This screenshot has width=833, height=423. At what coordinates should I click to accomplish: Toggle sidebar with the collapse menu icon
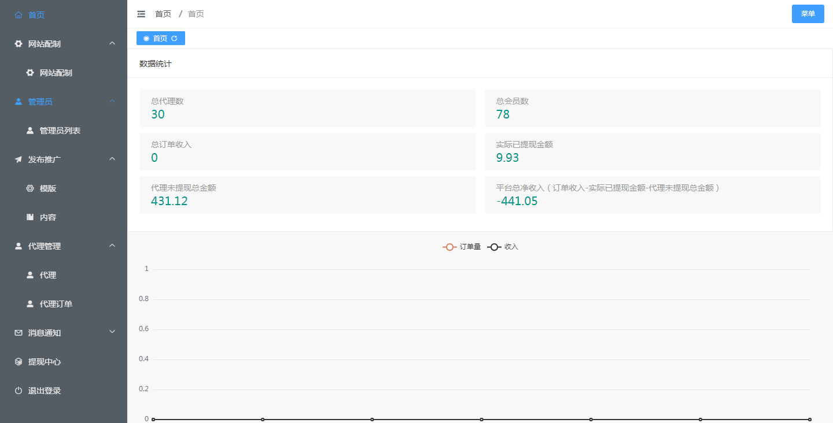tap(141, 14)
